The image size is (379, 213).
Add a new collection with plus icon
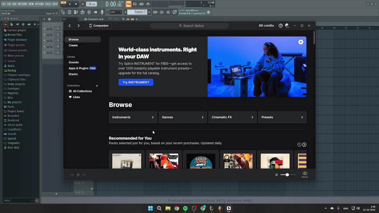pyautogui.click(x=97, y=86)
